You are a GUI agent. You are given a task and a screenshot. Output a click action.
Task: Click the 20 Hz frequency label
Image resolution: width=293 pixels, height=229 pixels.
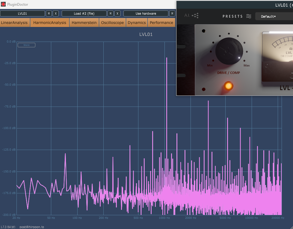(16, 218)
